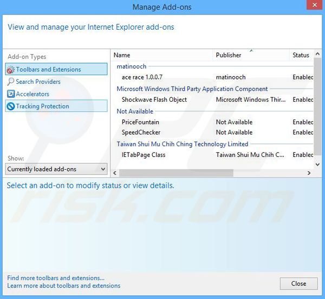Viewport: 325px width, 299px height.
Task: Select the SpeedChecker add-on row
Action: click(141, 132)
